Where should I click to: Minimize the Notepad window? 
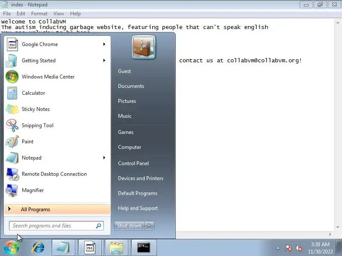[x=306, y=5]
